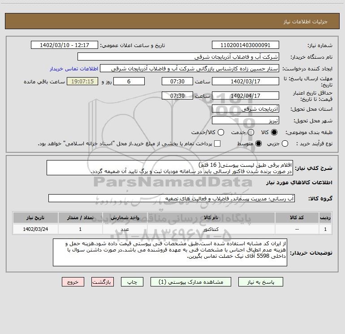Click the need number field 1102001403000091
This screenshot has height=334, width=345.
(246, 45)
